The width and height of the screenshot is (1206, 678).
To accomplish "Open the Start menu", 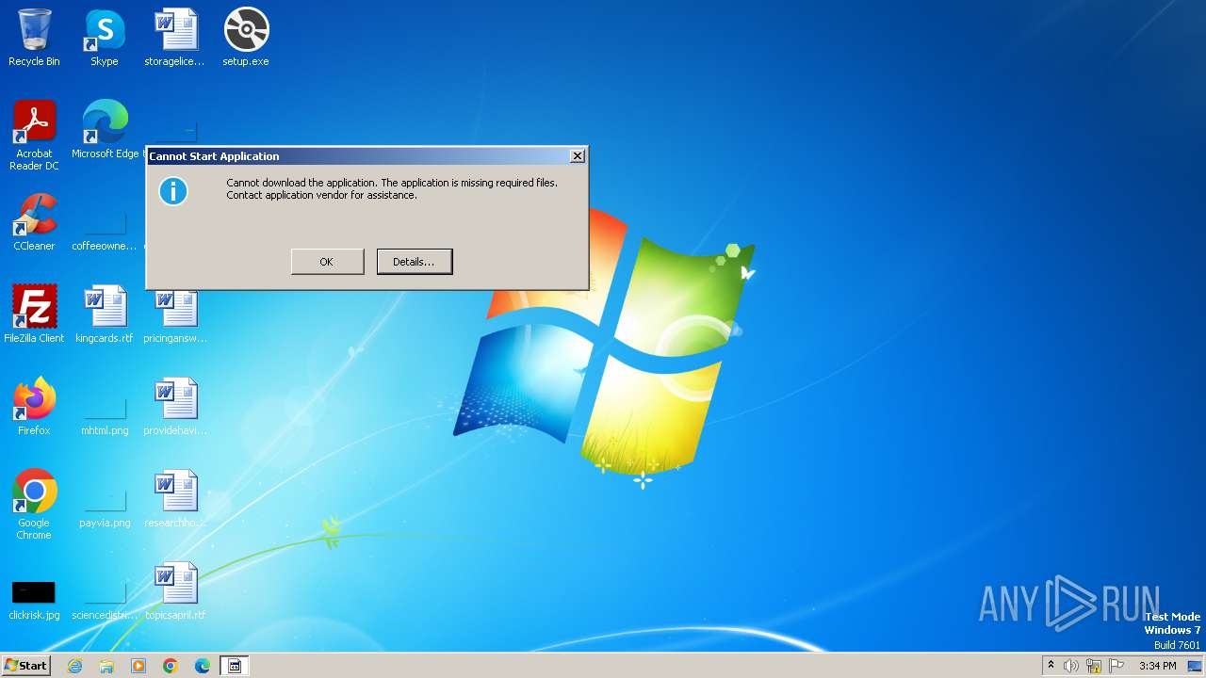I will click(x=26, y=666).
